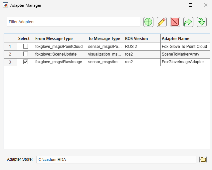Close the Adapter Manager window

[206, 5]
